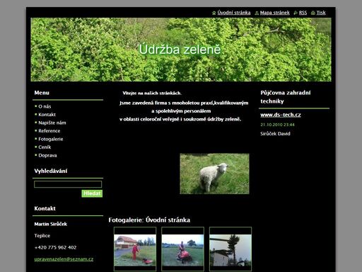Open Fotogalerie from the menu
This screenshot has width=362, height=272.
(x=51, y=139)
